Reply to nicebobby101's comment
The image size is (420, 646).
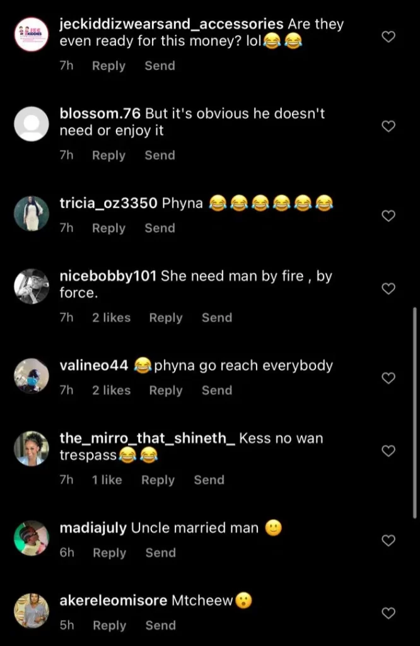click(165, 318)
